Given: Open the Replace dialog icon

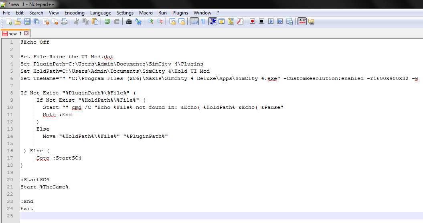Looking at the screenshot, I should (138, 21).
